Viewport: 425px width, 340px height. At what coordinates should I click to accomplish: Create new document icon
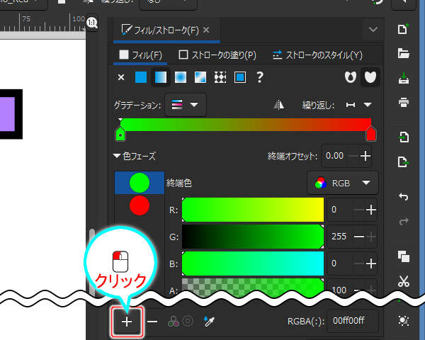(x=404, y=29)
